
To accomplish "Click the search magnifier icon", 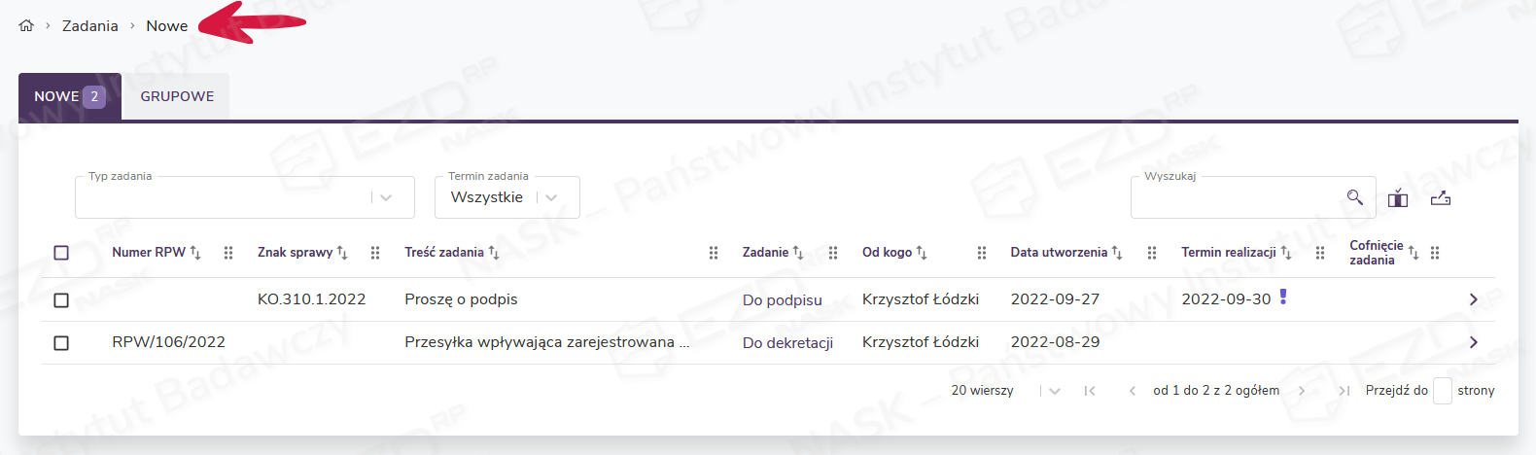I will (1354, 197).
